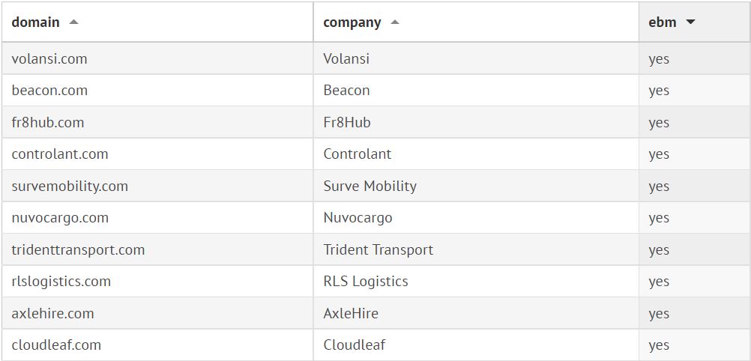Select the cloudleaf.com domain cell
This screenshot has width=751, height=361.
[56, 345]
